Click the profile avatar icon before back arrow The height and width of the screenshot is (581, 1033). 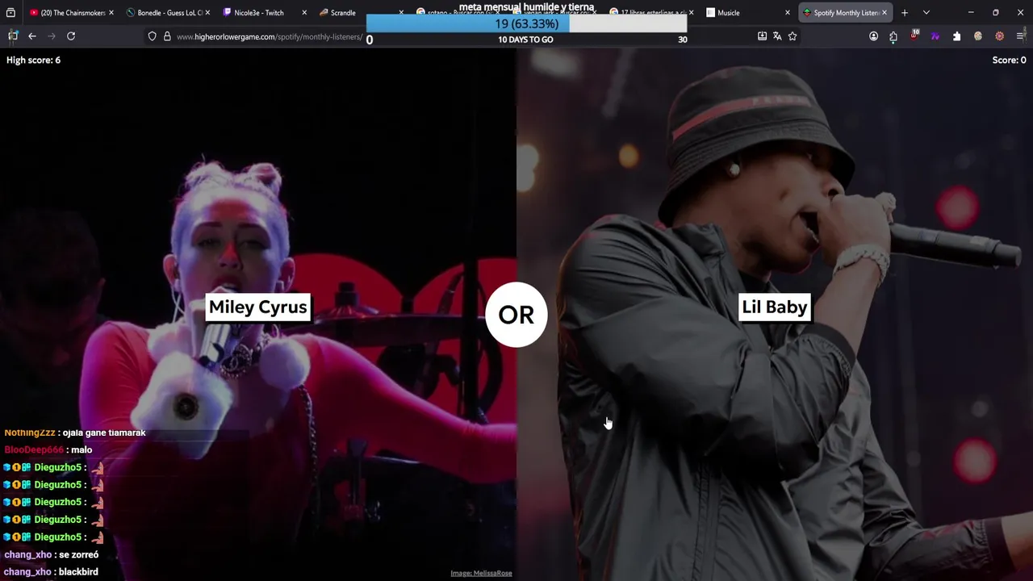click(x=13, y=36)
